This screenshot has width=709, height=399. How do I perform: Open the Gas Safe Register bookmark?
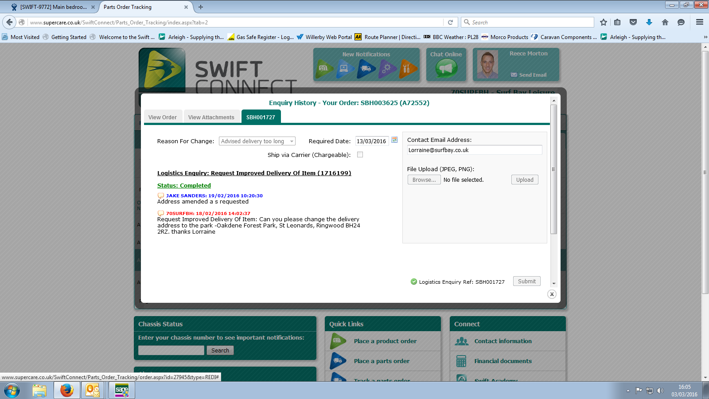pyautogui.click(x=261, y=37)
